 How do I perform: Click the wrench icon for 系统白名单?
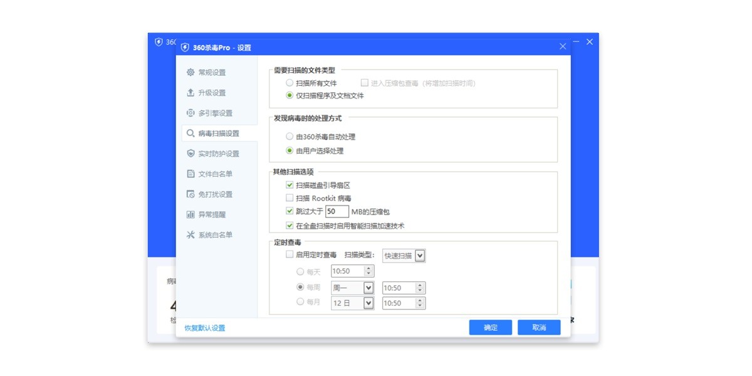[191, 235]
